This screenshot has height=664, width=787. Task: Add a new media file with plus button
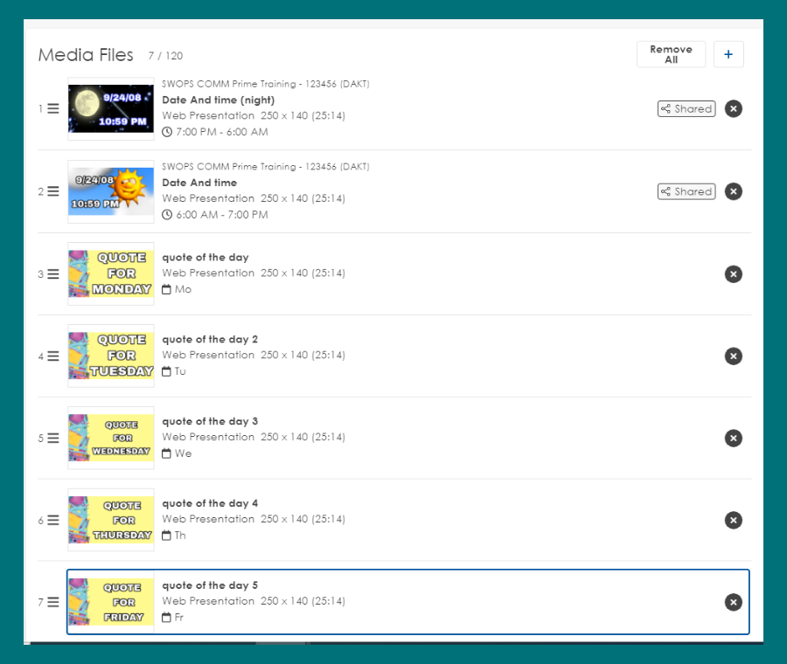point(728,55)
